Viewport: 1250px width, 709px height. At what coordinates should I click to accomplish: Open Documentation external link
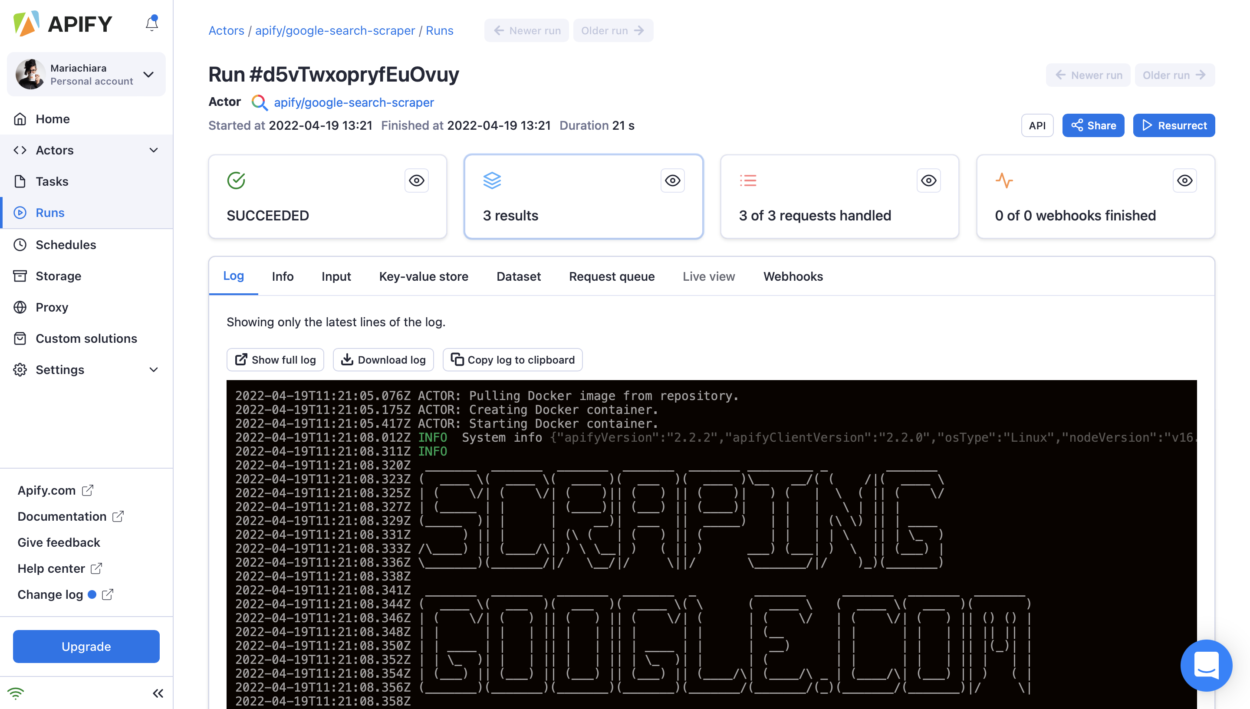[71, 516]
